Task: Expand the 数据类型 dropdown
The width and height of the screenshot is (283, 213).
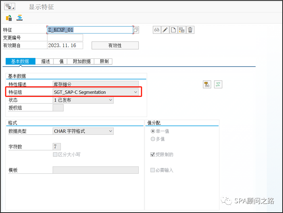Action: click(110, 131)
